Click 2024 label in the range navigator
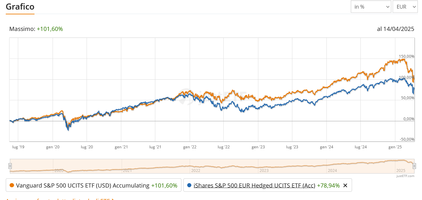This screenshot has width=422, height=200. (332, 171)
